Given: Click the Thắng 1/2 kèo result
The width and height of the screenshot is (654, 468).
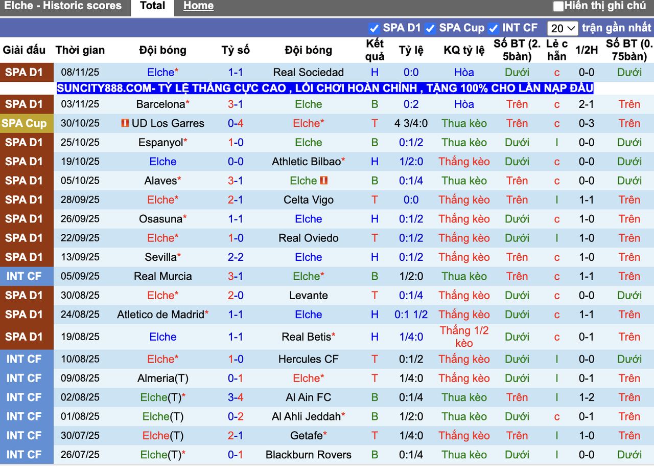Looking at the screenshot, I should (464, 337).
